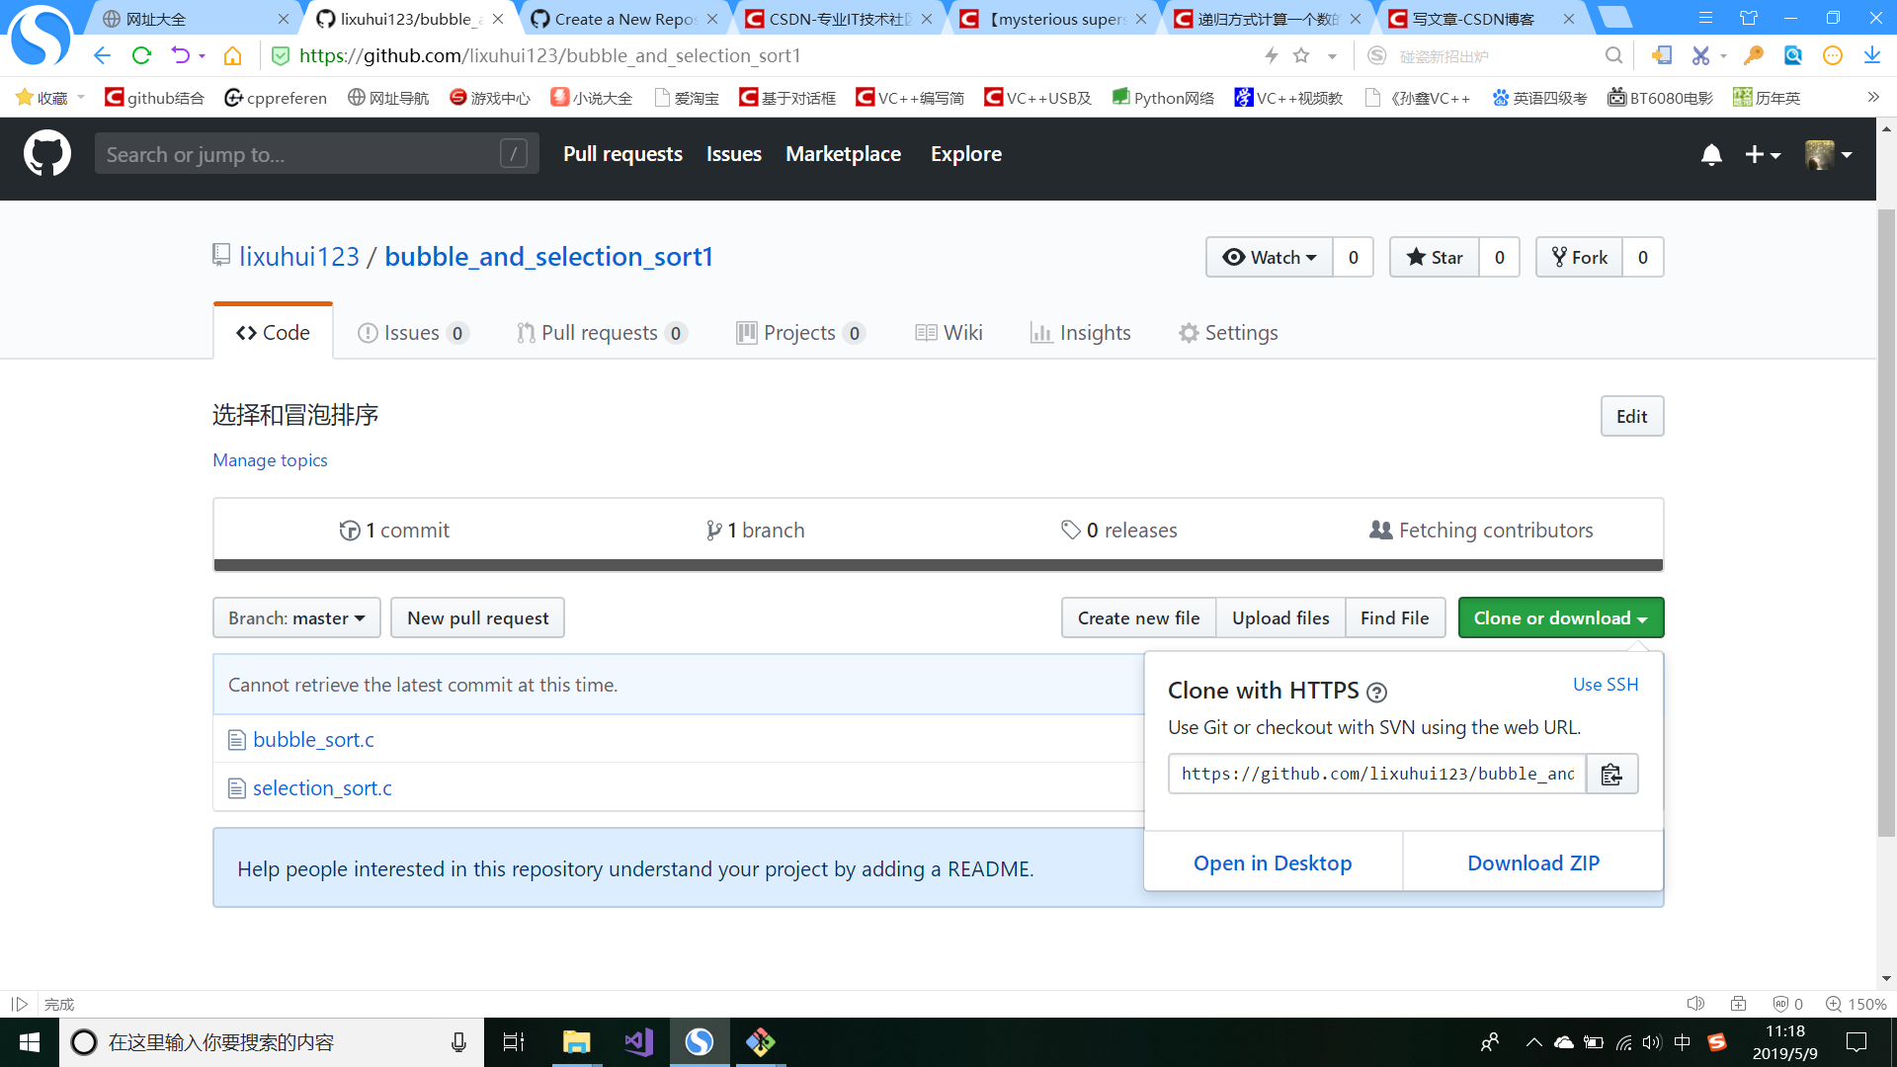Viewport: 1897px width, 1067px height.
Task: Open the Wiki tab
Action: (948, 333)
